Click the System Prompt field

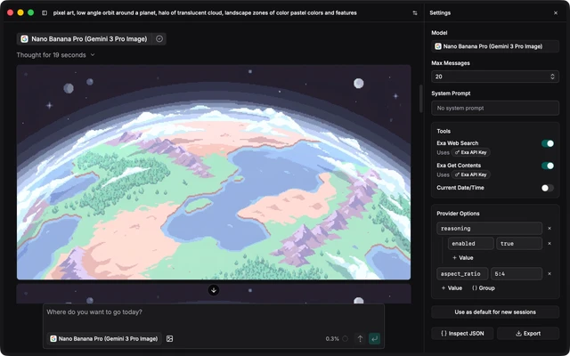tap(495, 108)
